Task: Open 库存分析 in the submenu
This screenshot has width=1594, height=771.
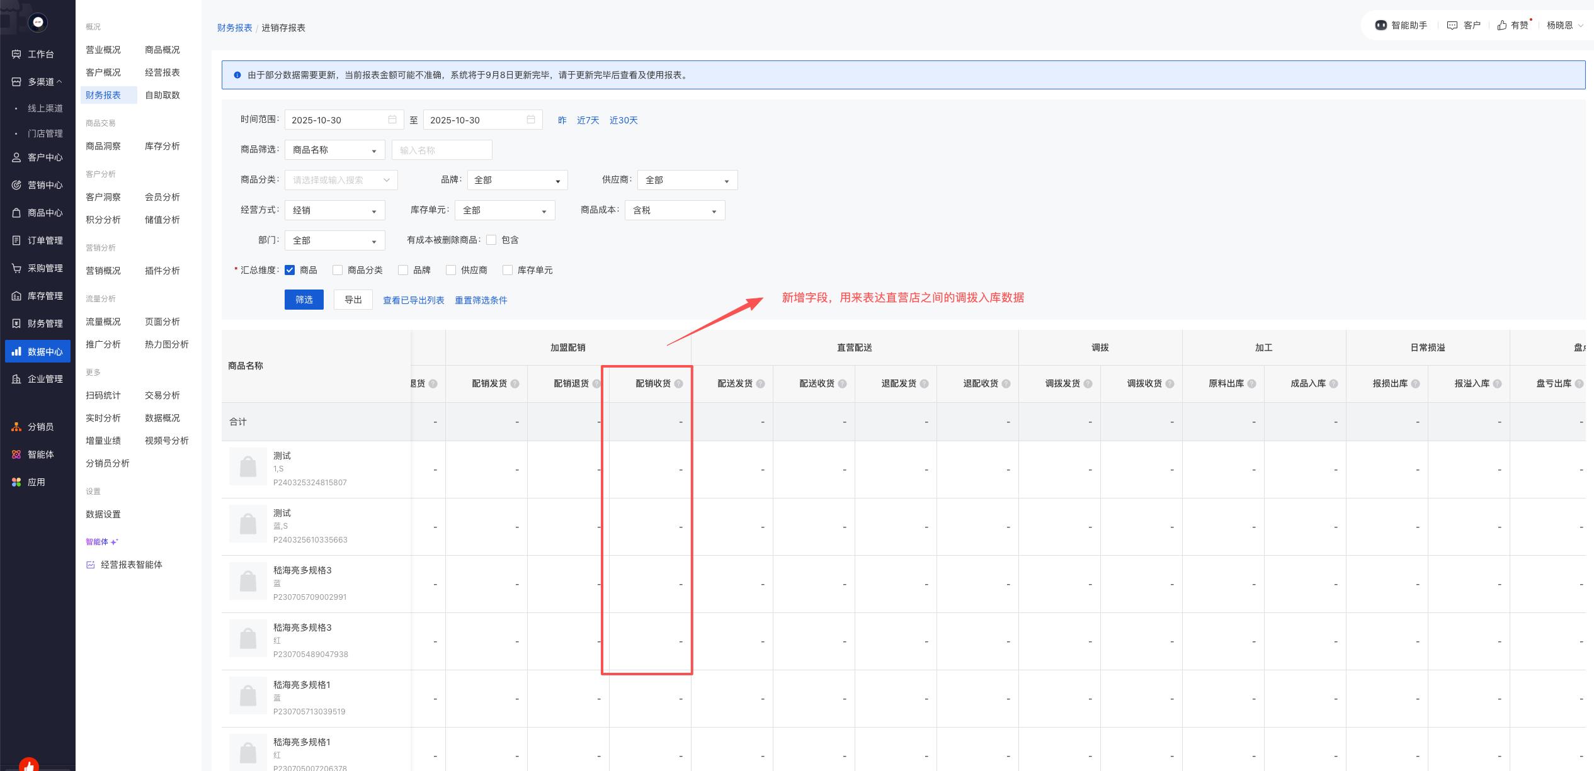Action: click(162, 146)
